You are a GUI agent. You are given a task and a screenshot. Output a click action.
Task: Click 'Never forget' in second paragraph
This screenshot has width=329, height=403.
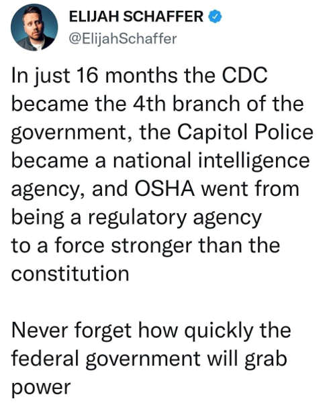[x=72, y=331]
